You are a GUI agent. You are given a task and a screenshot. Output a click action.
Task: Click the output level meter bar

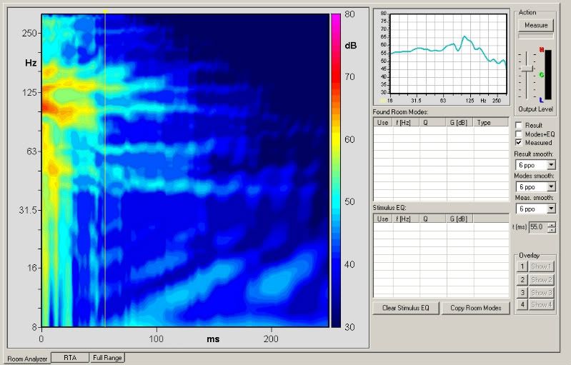tap(547, 74)
